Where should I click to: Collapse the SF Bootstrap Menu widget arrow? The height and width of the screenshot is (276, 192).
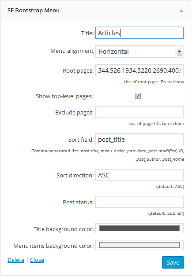coord(181,11)
